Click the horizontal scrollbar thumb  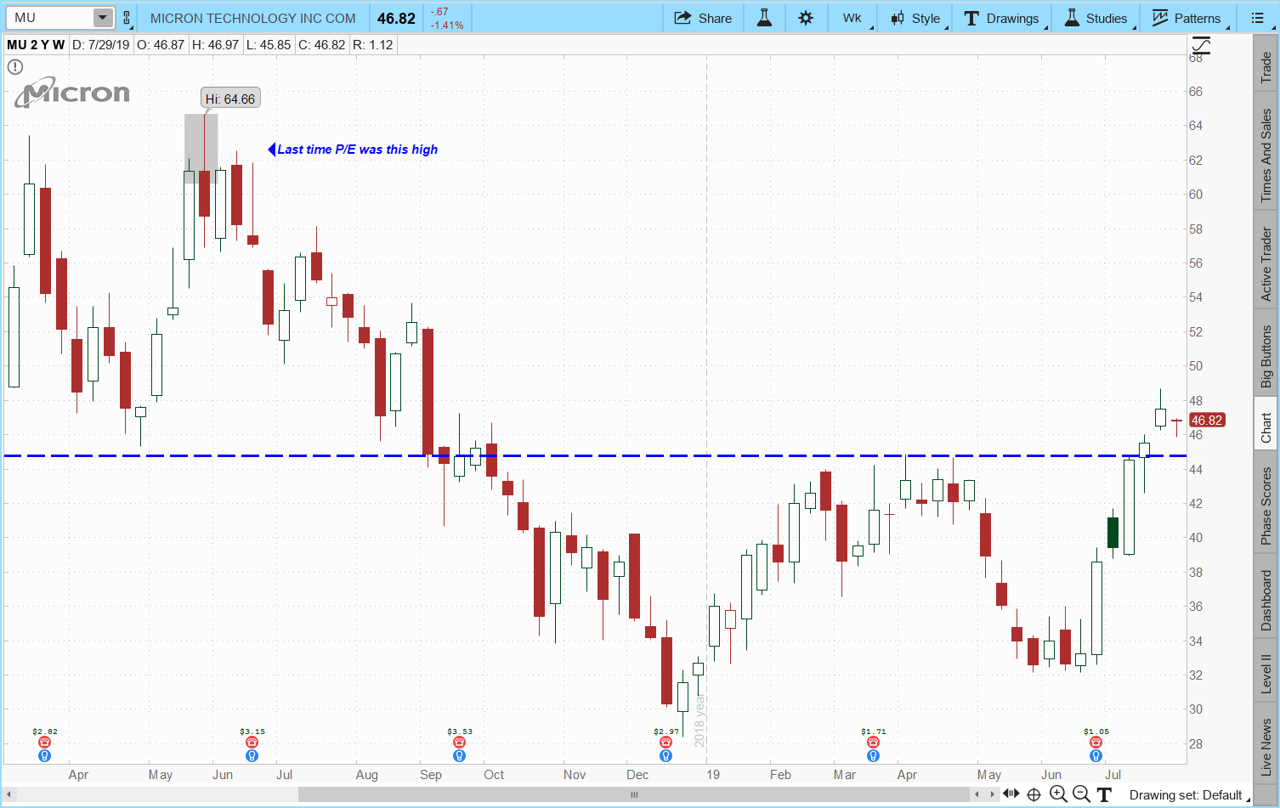[x=633, y=794]
